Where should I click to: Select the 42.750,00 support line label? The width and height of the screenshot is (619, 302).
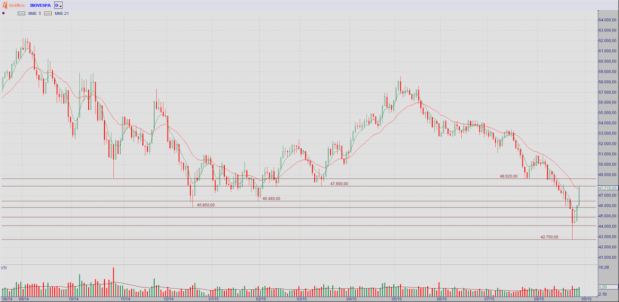(549, 237)
